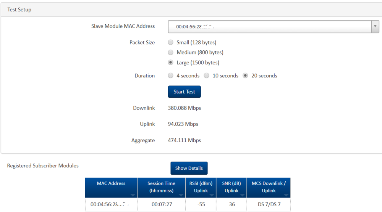The height and width of the screenshot is (212, 382).
Task: Click sort arrow in MCS Downlink / Uplink column
Action: [286, 195]
